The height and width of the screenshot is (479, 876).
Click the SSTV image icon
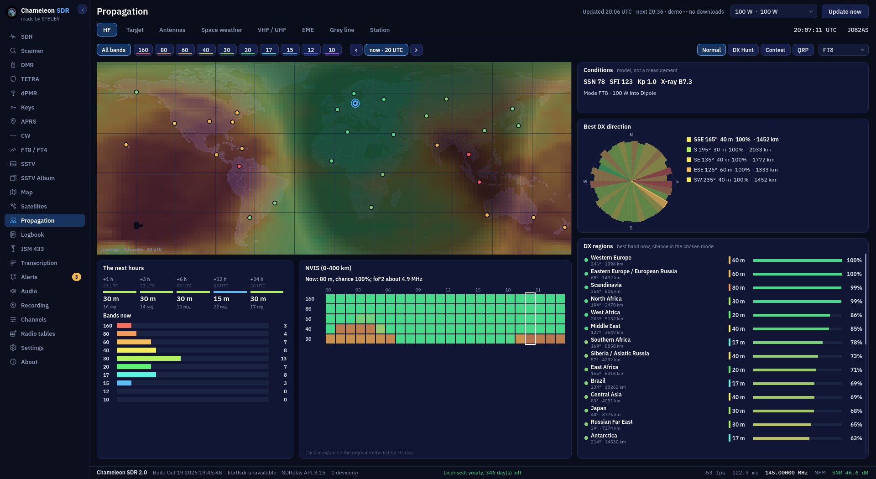click(13, 164)
